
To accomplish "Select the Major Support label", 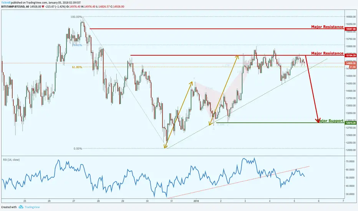I will (x=330, y=121).
